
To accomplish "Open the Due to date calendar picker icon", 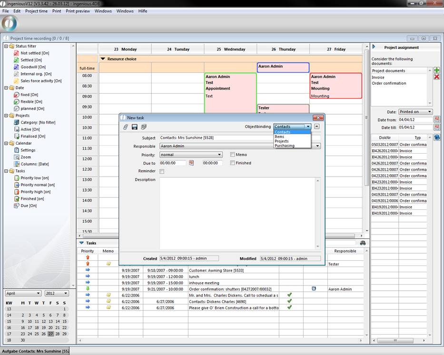I will (191, 163).
